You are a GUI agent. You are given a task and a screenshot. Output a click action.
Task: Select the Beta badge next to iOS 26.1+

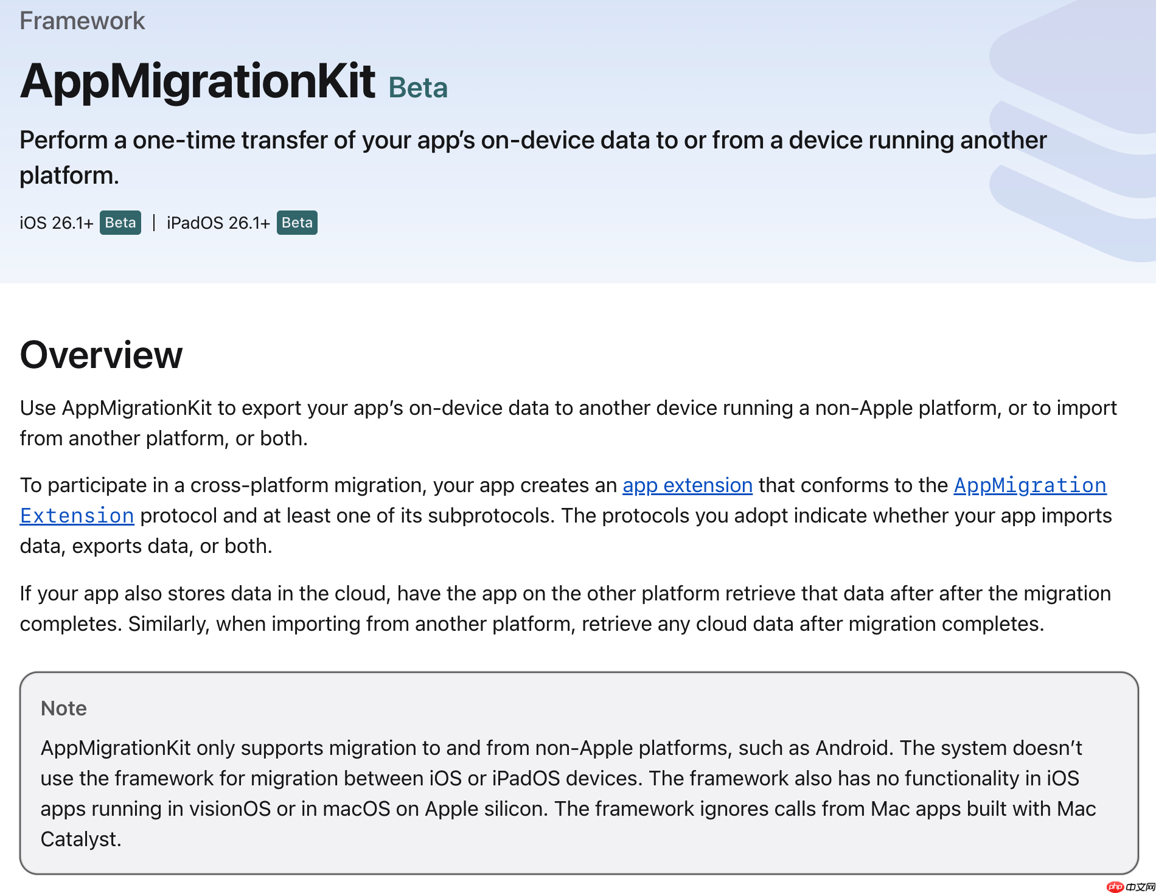(x=120, y=223)
